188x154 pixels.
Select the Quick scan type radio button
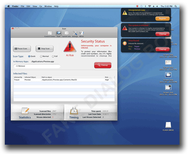click(x=29, y=57)
